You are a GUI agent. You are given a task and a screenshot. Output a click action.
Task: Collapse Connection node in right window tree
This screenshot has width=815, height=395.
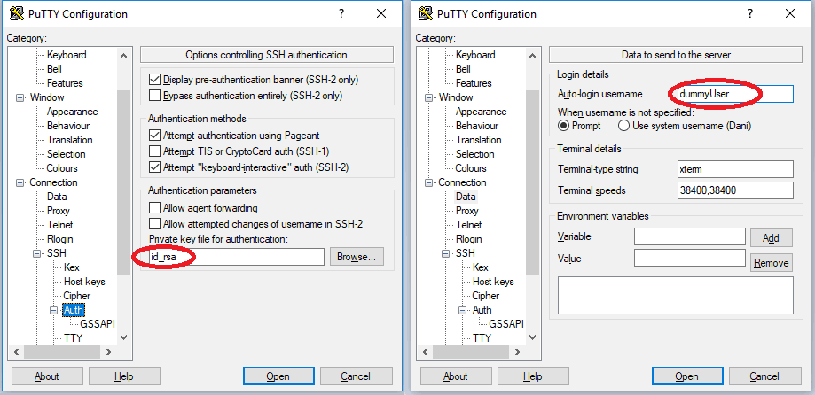[x=429, y=182]
